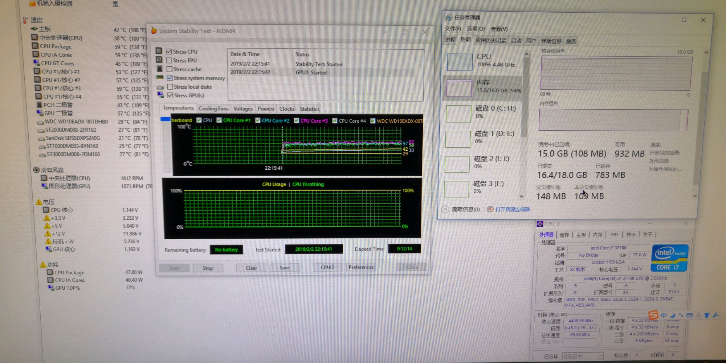Click the resource monitor icon in Task Manager
726x363 pixels.
(490, 209)
